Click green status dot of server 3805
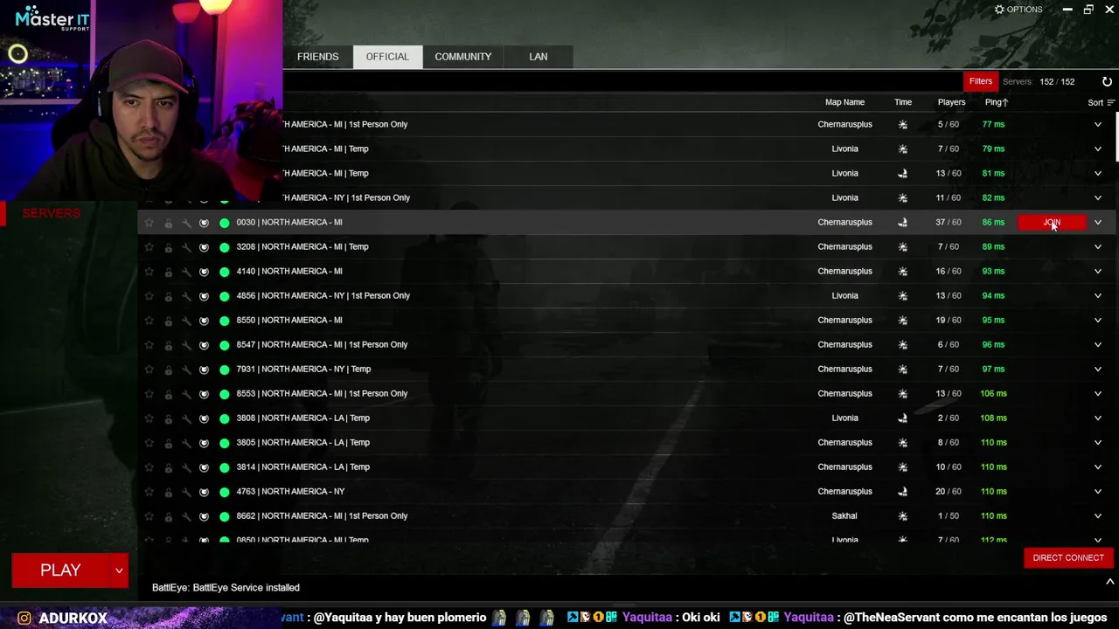 click(x=225, y=443)
